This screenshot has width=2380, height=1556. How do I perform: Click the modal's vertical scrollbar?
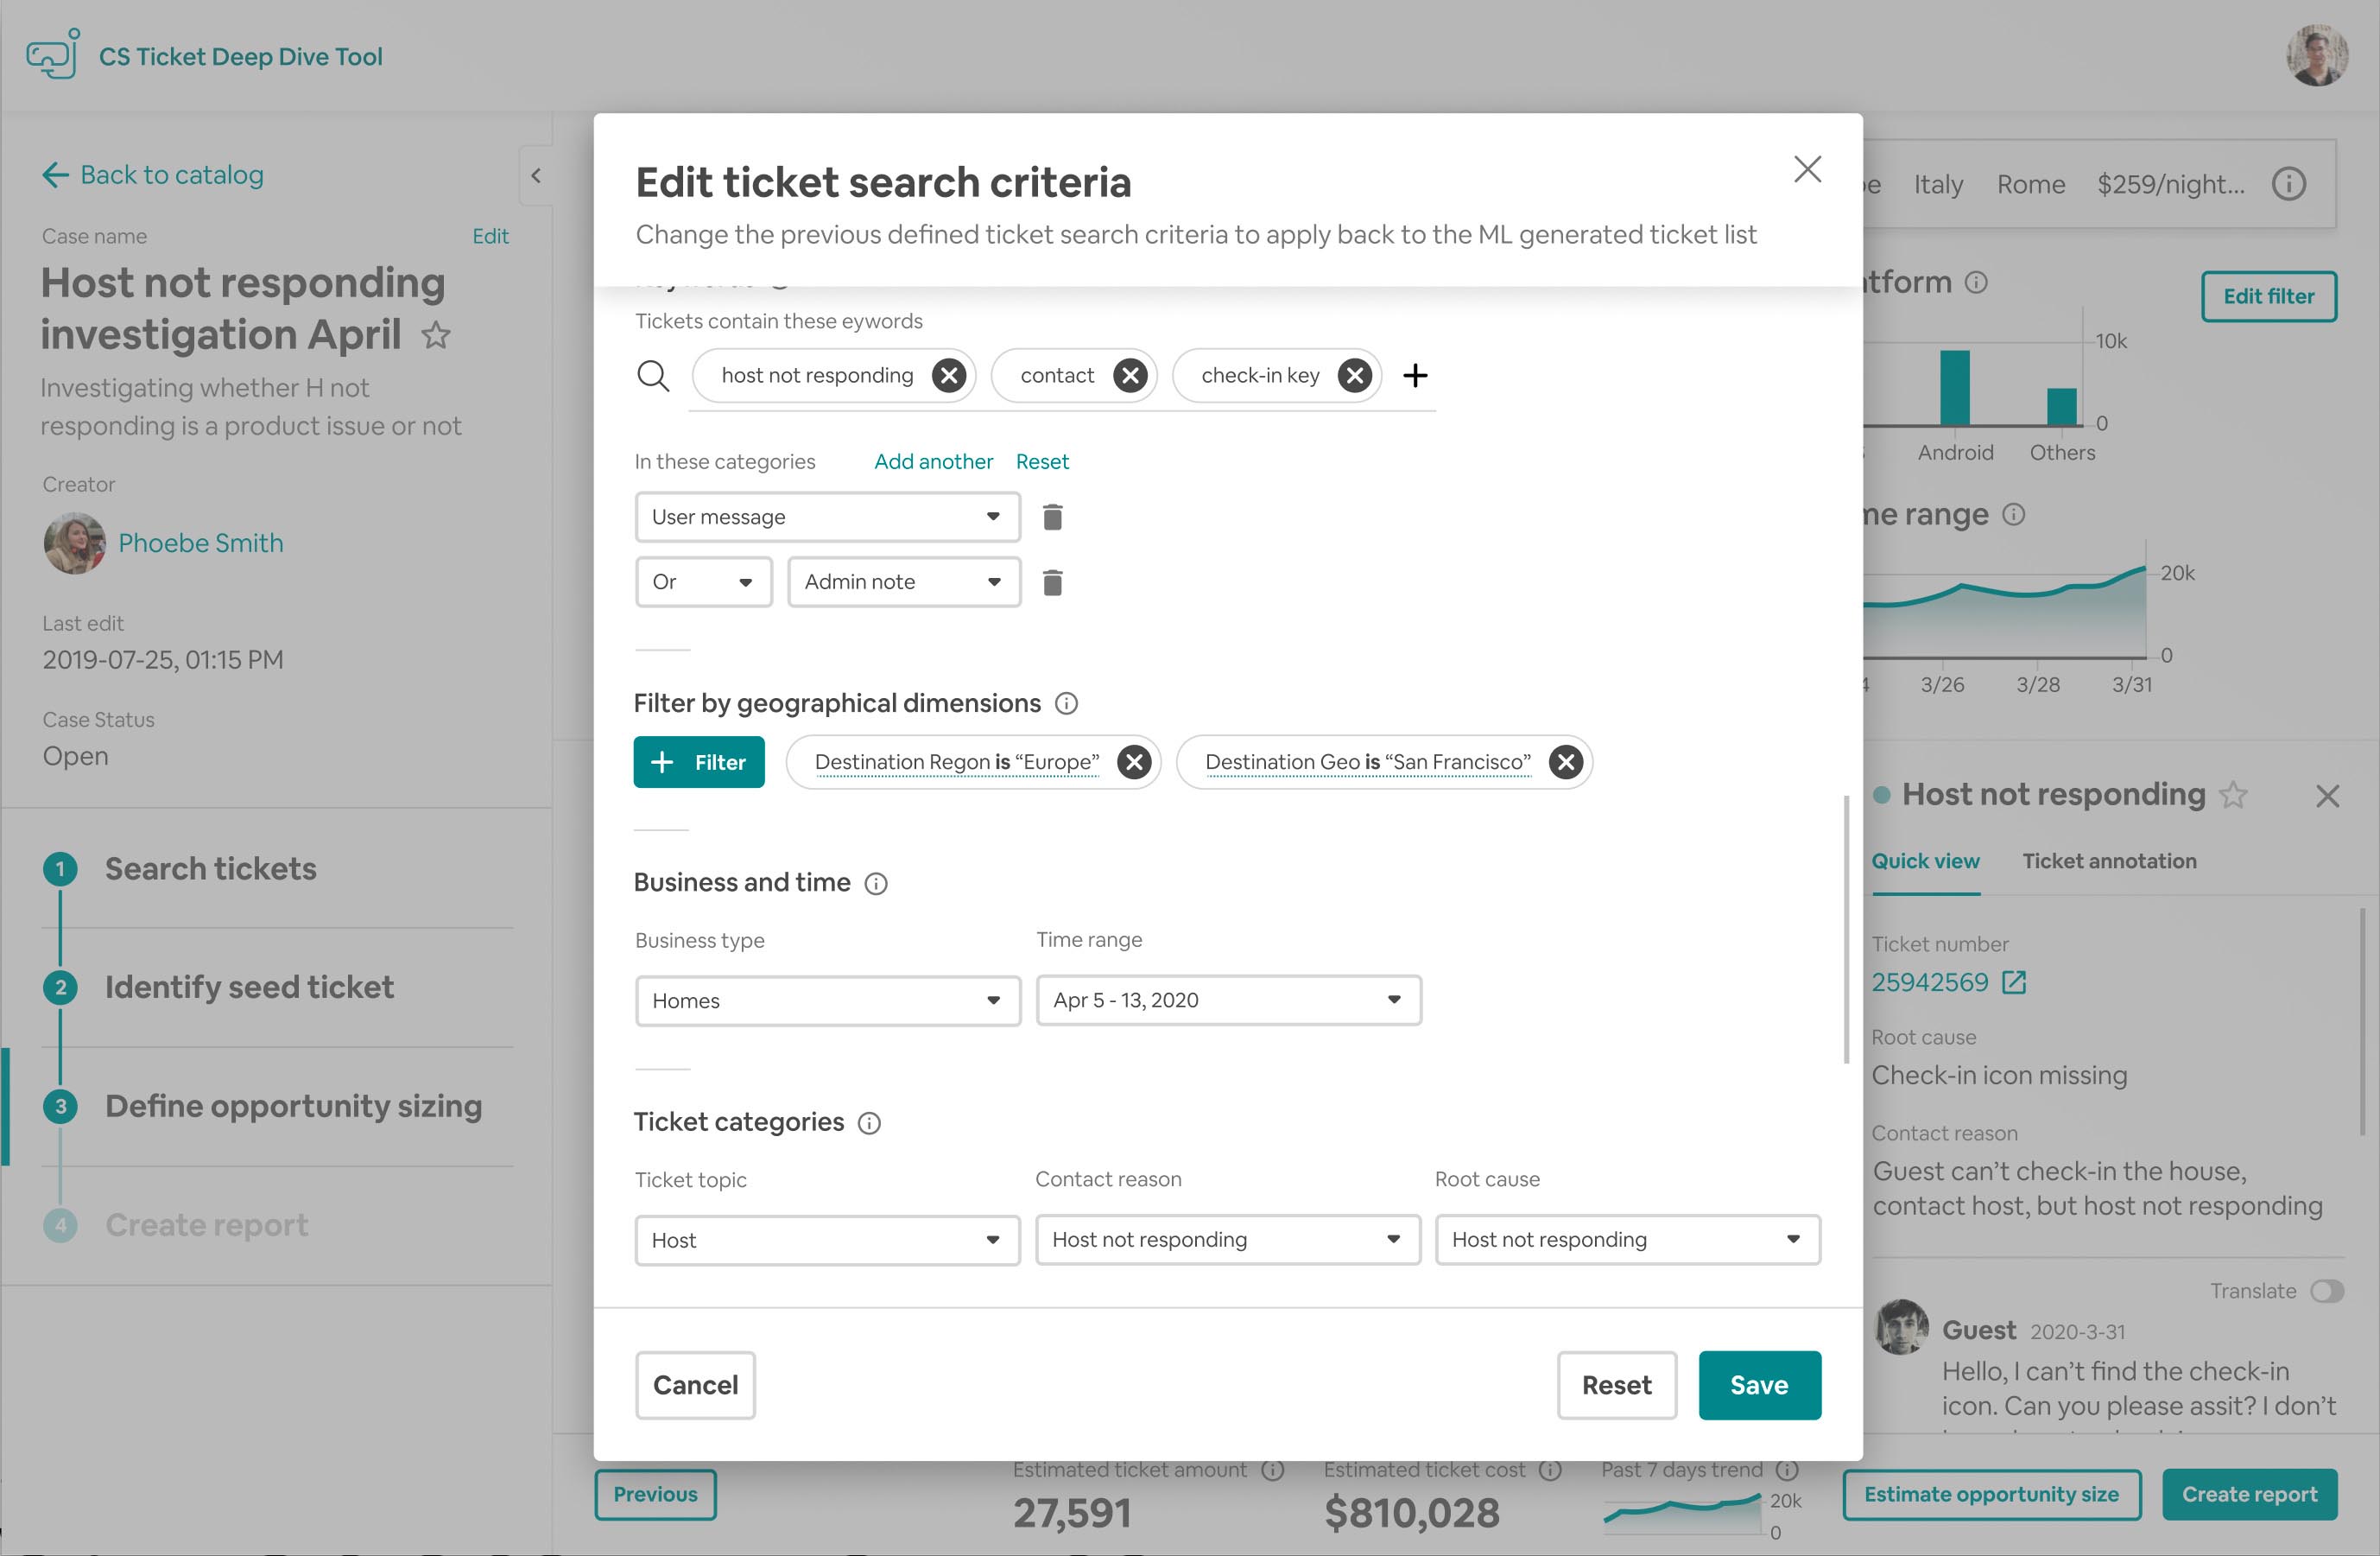pyautogui.click(x=1846, y=930)
